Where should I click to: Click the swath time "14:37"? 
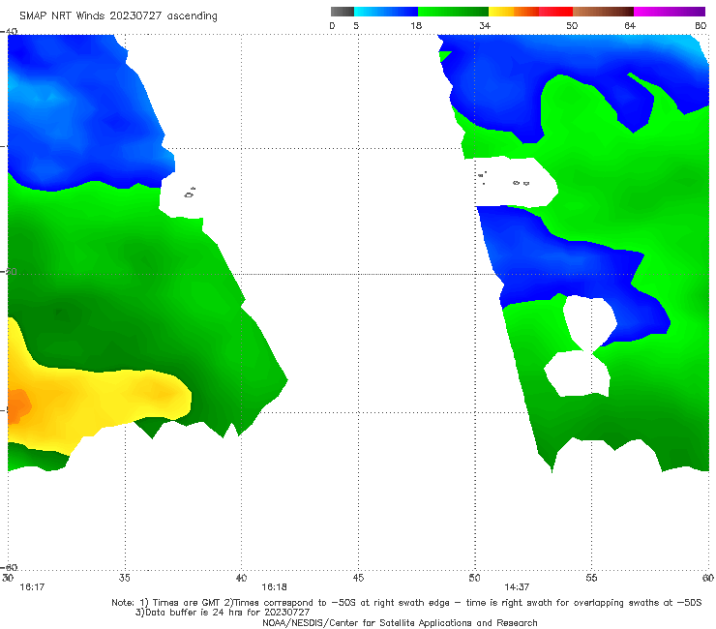(517, 587)
